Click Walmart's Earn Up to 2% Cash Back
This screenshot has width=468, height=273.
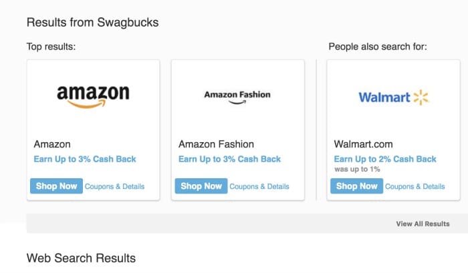(385, 159)
